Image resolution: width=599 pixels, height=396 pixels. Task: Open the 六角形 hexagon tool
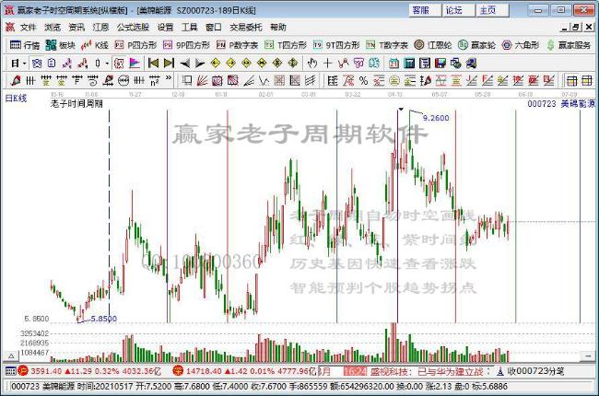point(521,45)
